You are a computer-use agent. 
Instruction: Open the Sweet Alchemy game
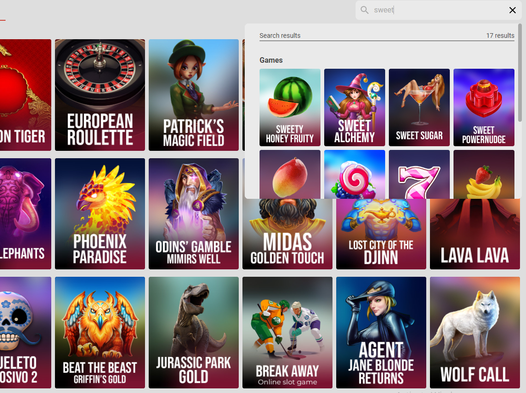[x=355, y=107]
